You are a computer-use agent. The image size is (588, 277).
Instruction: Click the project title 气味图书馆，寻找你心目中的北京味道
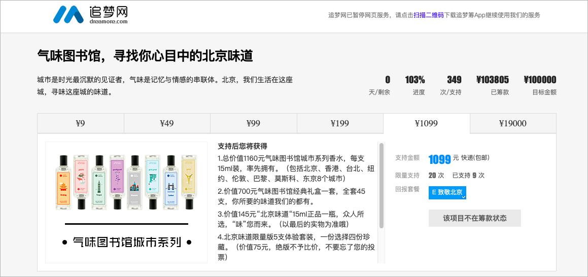tap(145, 56)
